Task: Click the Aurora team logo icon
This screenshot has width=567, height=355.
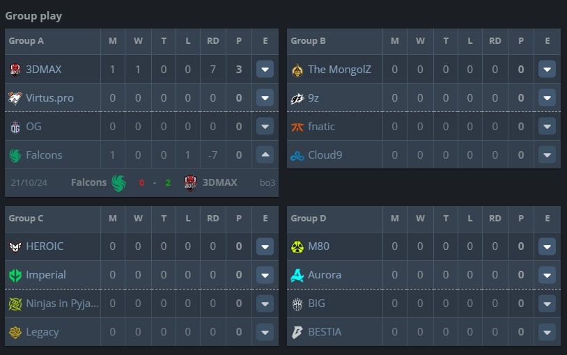Action: (x=297, y=275)
